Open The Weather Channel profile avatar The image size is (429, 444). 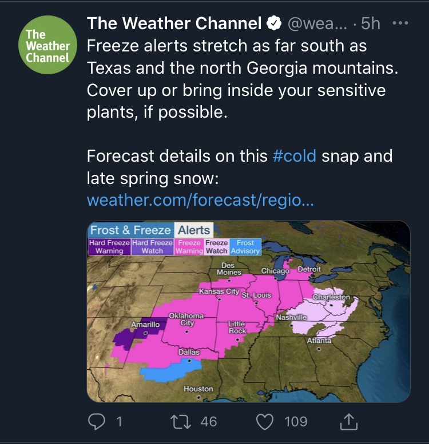point(47,45)
